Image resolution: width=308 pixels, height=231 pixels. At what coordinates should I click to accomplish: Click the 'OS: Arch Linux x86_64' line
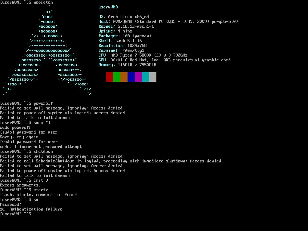[124, 17]
